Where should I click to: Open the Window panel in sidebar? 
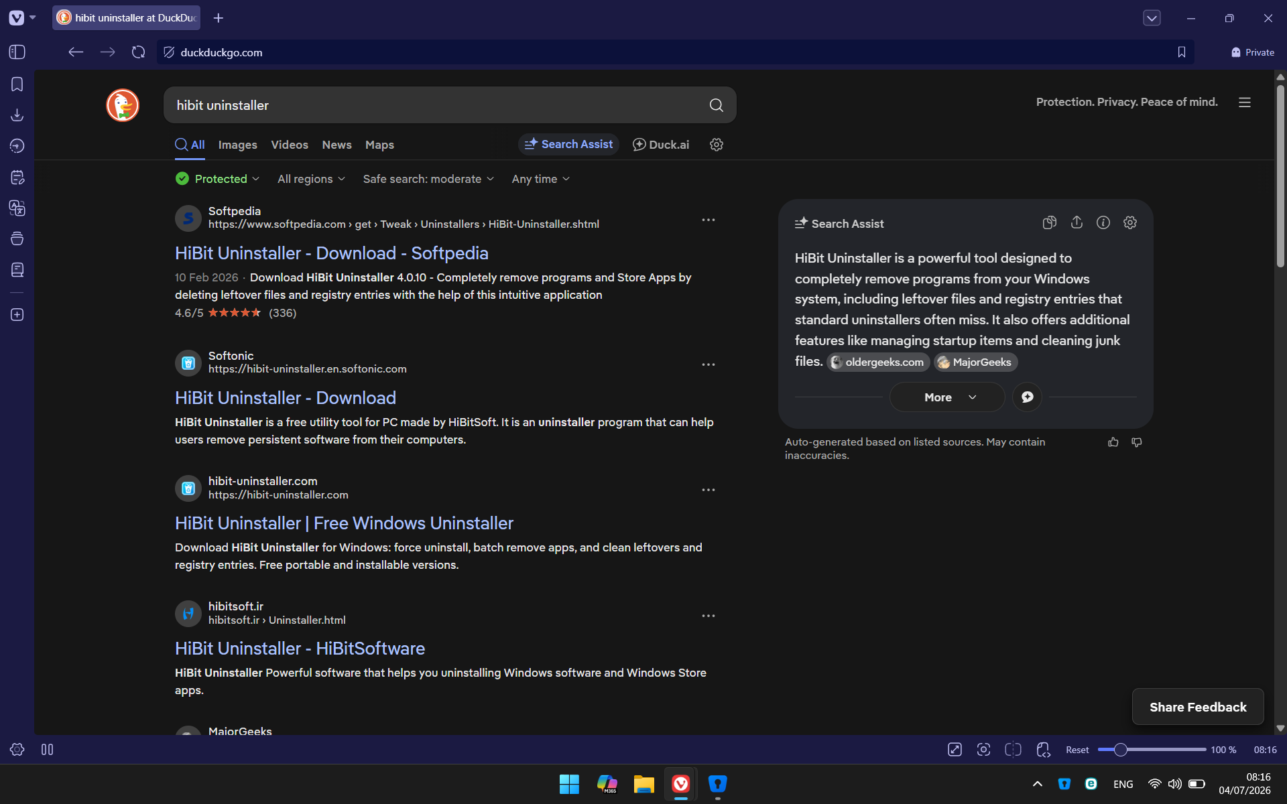[x=17, y=239]
